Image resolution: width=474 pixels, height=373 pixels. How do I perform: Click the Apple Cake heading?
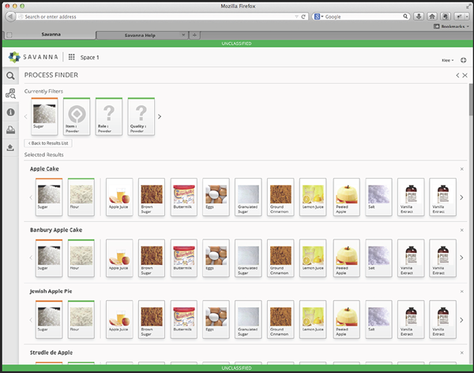click(x=44, y=169)
